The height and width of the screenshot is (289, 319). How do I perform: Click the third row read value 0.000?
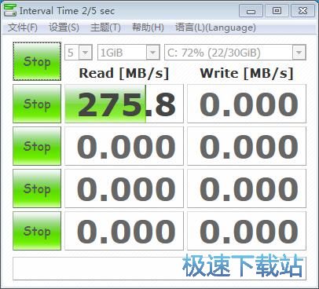(x=124, y=188)
